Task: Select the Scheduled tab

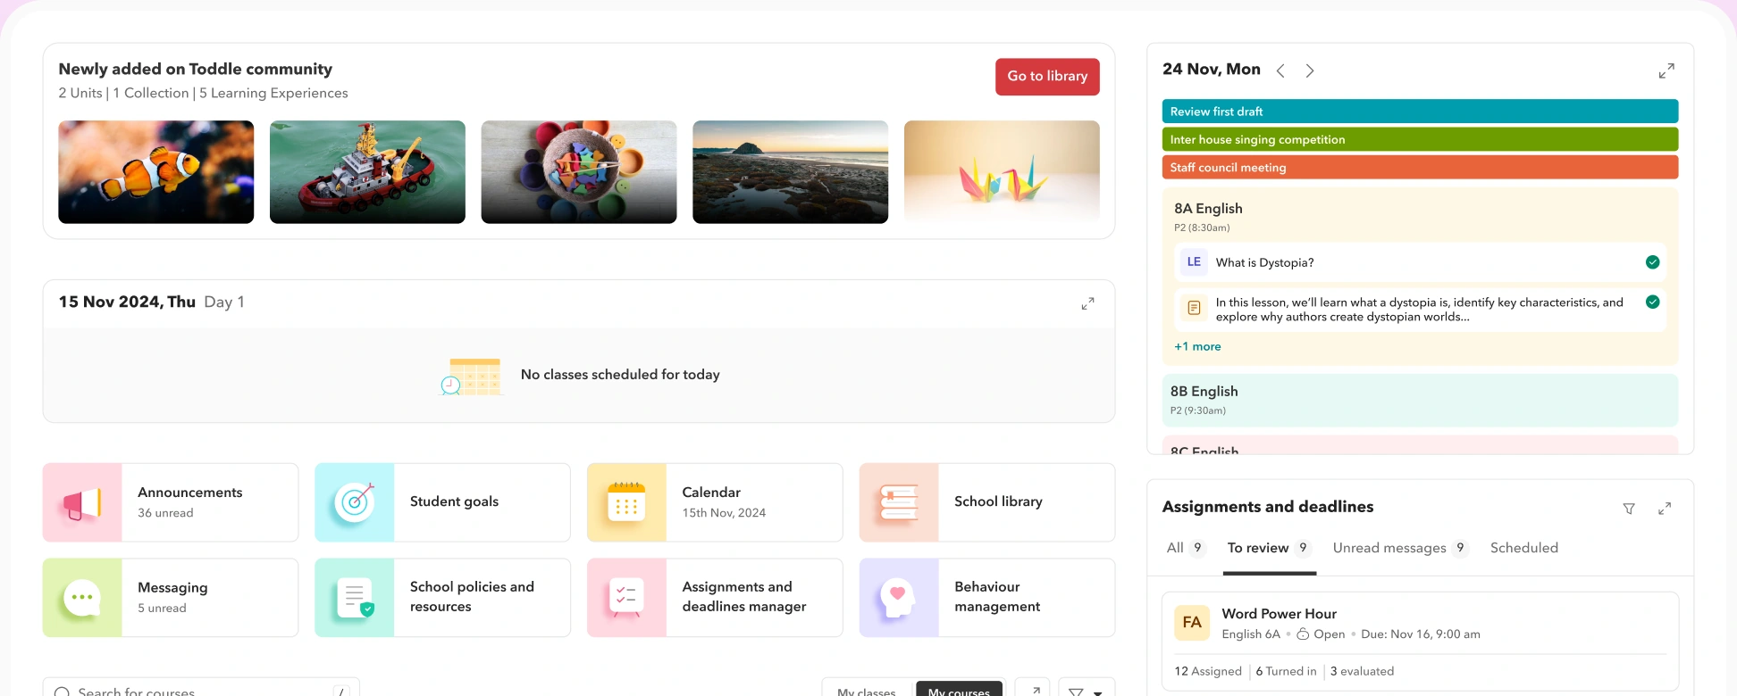Action: (1524, 548)
